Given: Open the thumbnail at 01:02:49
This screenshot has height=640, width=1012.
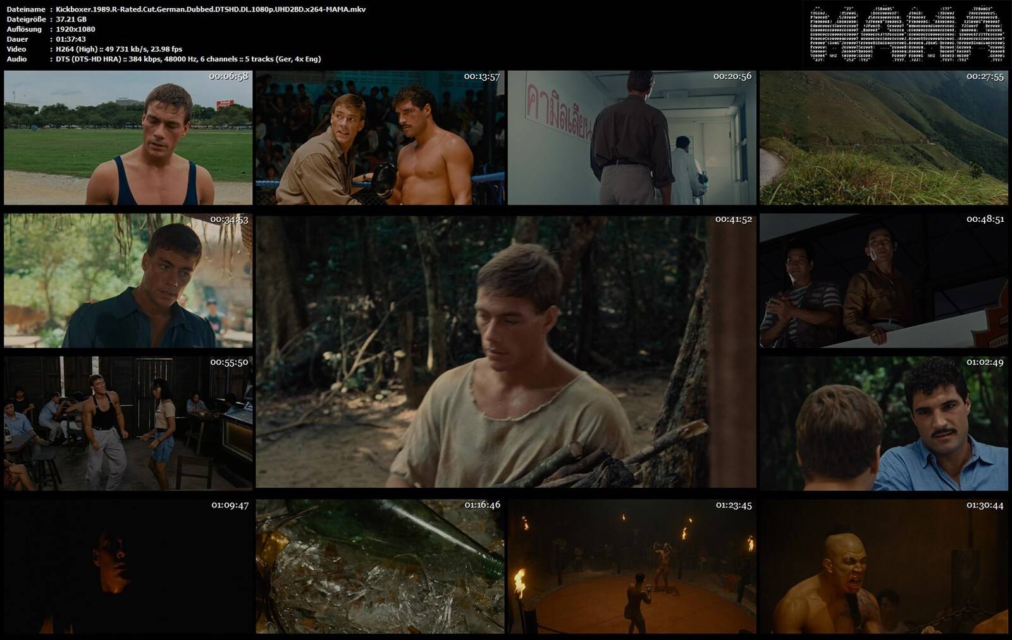Looking at the screenshot, I should coord(884,423).
